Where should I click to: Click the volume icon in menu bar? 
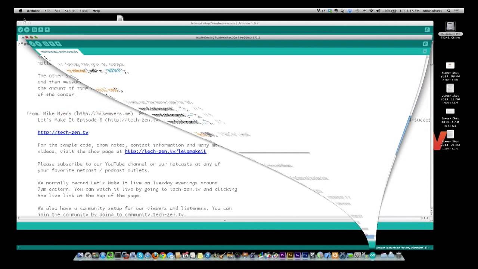click(x=378, y=11)
